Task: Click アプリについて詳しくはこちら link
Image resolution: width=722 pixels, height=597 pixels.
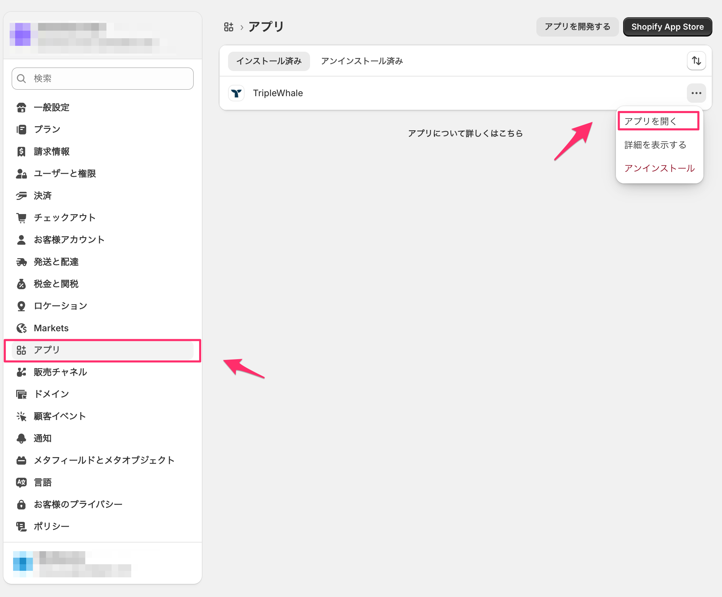Action: [x=466, y=133]
